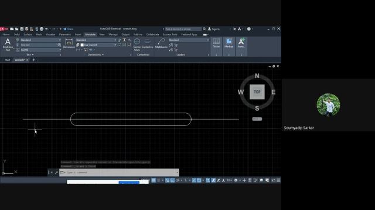Open the Tables panel
Viewport: 375px width, 210px height.
click(216, 47)
